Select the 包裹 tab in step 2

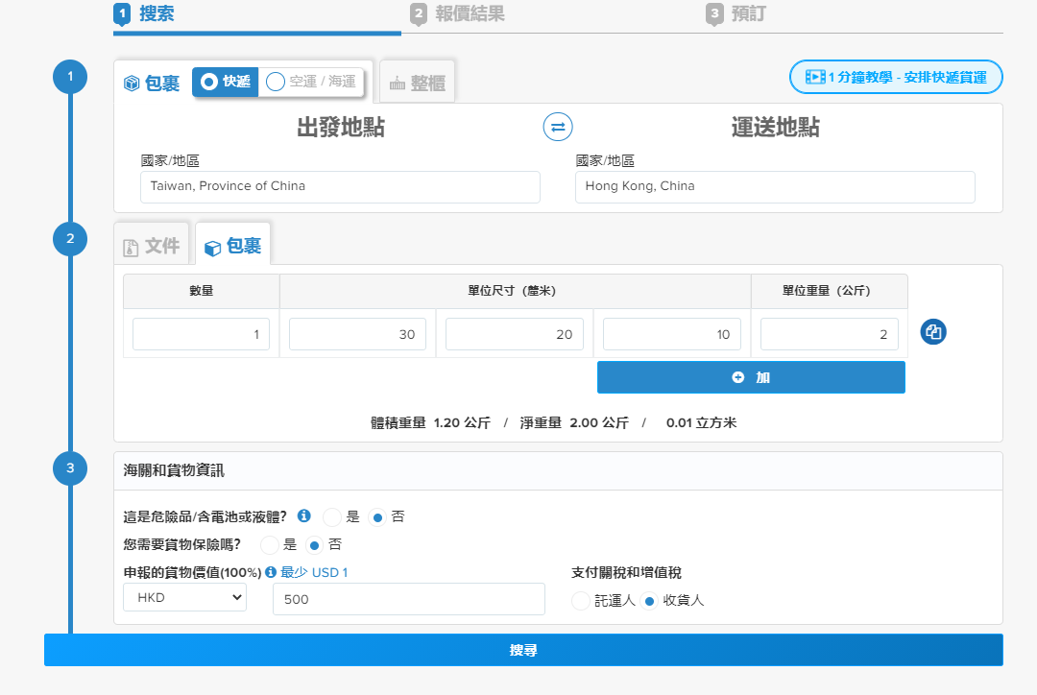232,246
